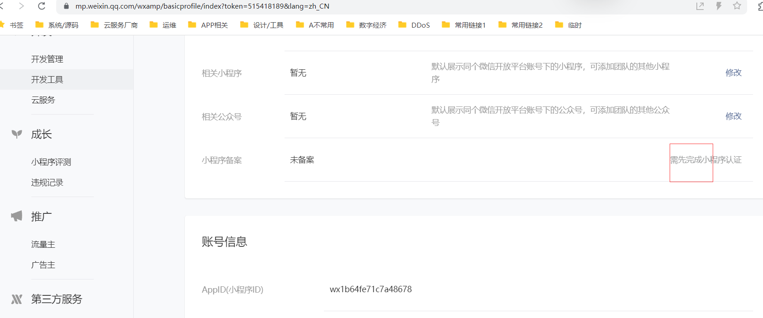Image resolution: width=763 pixels, height=318 pixels.
Task: Click 需先完成小程序认证 in the 小程序备案 row
Action: (x=706, y=159)
